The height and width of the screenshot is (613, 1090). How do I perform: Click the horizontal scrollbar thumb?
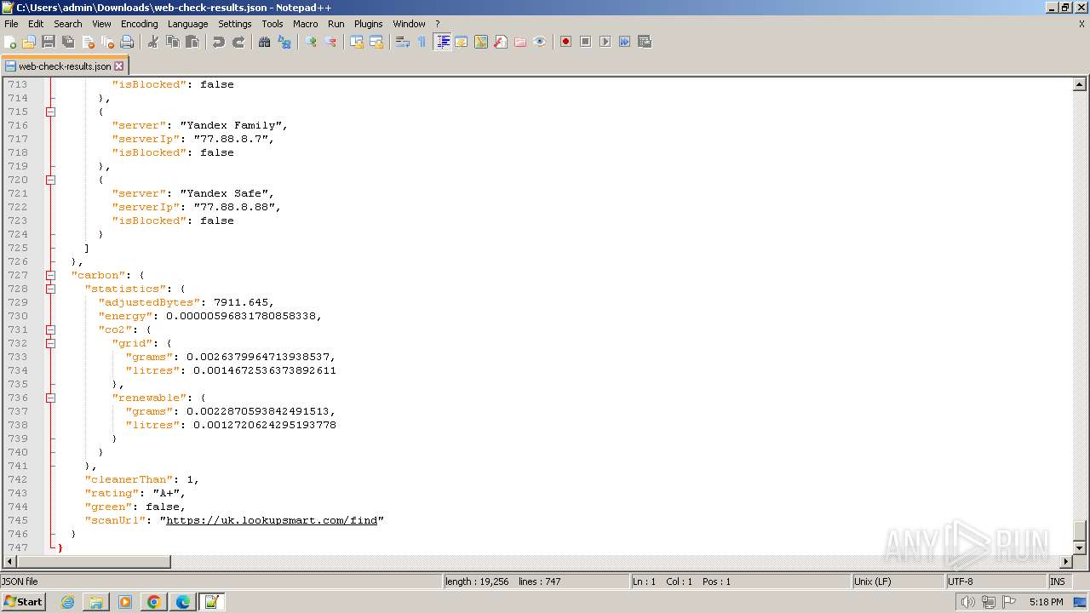[94, 562]
